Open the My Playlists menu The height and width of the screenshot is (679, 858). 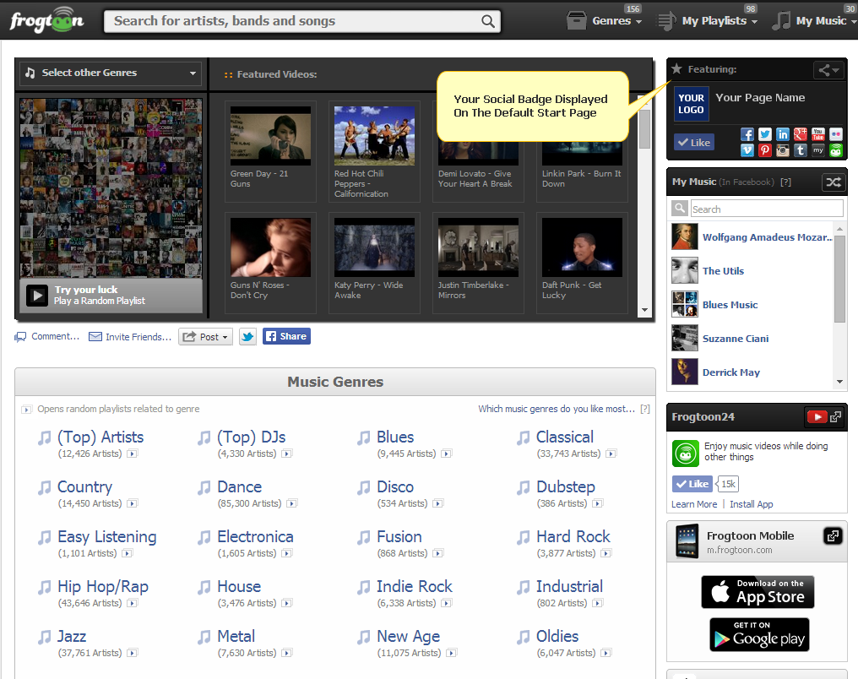[x=707, y=21]
